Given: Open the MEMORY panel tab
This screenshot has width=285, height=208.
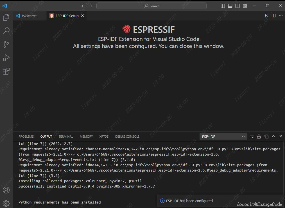Looking at the screenshot, I should [86, 137].
